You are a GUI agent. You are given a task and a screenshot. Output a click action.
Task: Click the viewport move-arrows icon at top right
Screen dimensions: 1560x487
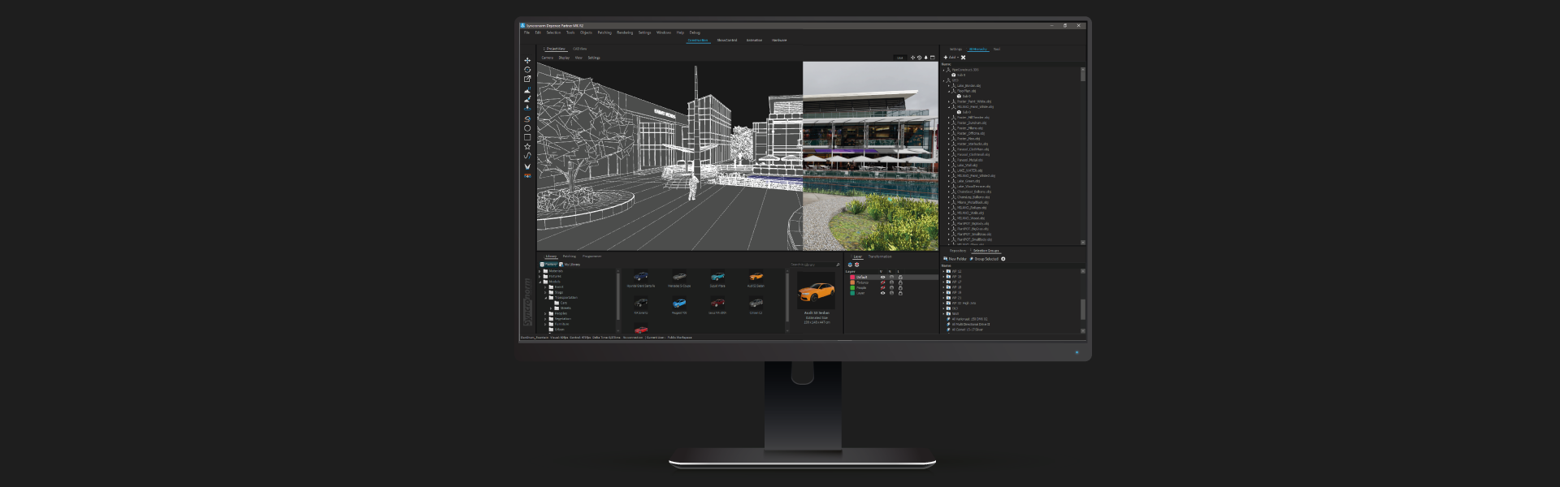pyautogui.click(x=913, y=58)
